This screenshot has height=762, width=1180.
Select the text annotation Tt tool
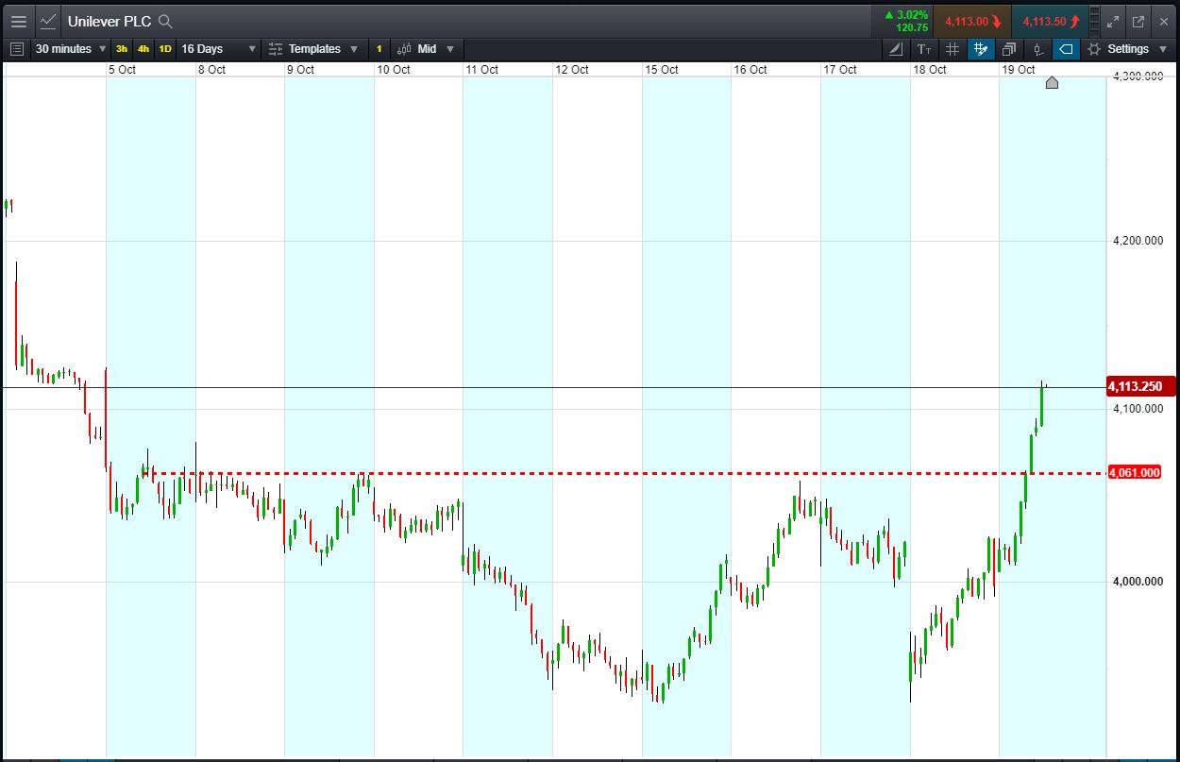click(924, 49)
